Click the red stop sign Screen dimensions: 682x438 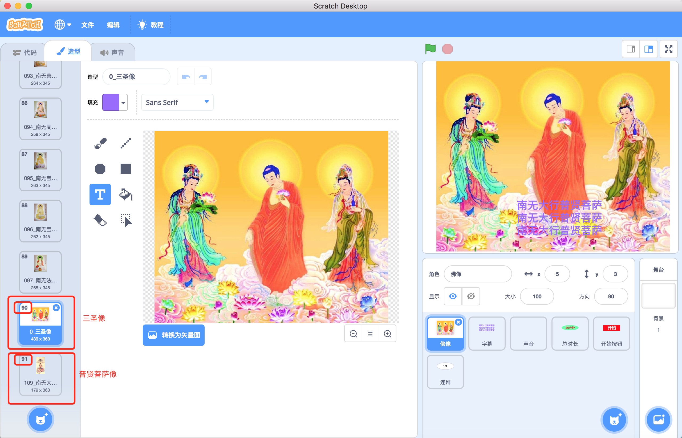(447, 49)
